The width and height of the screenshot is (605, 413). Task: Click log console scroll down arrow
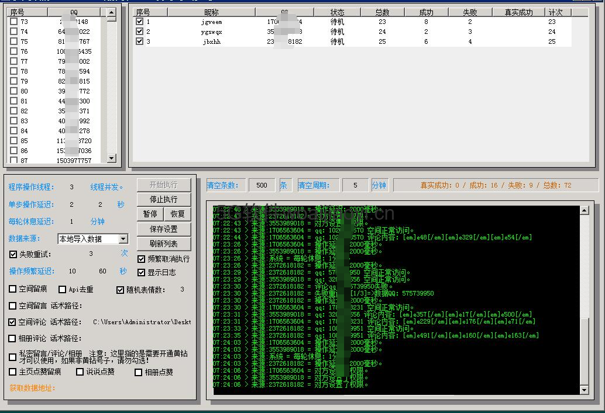click(x=584, y=390)
